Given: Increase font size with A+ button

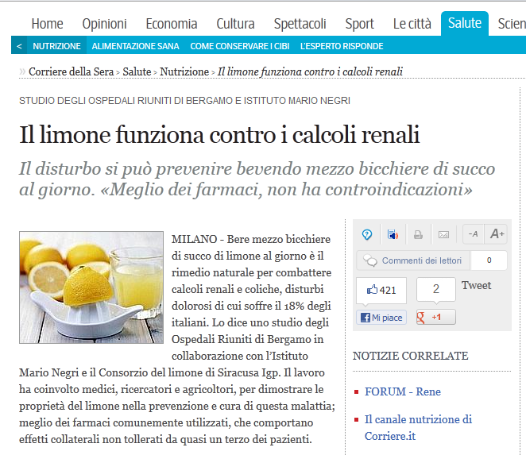Looking at the screenshot, I should pyautogui.click(x=496, y=234).
